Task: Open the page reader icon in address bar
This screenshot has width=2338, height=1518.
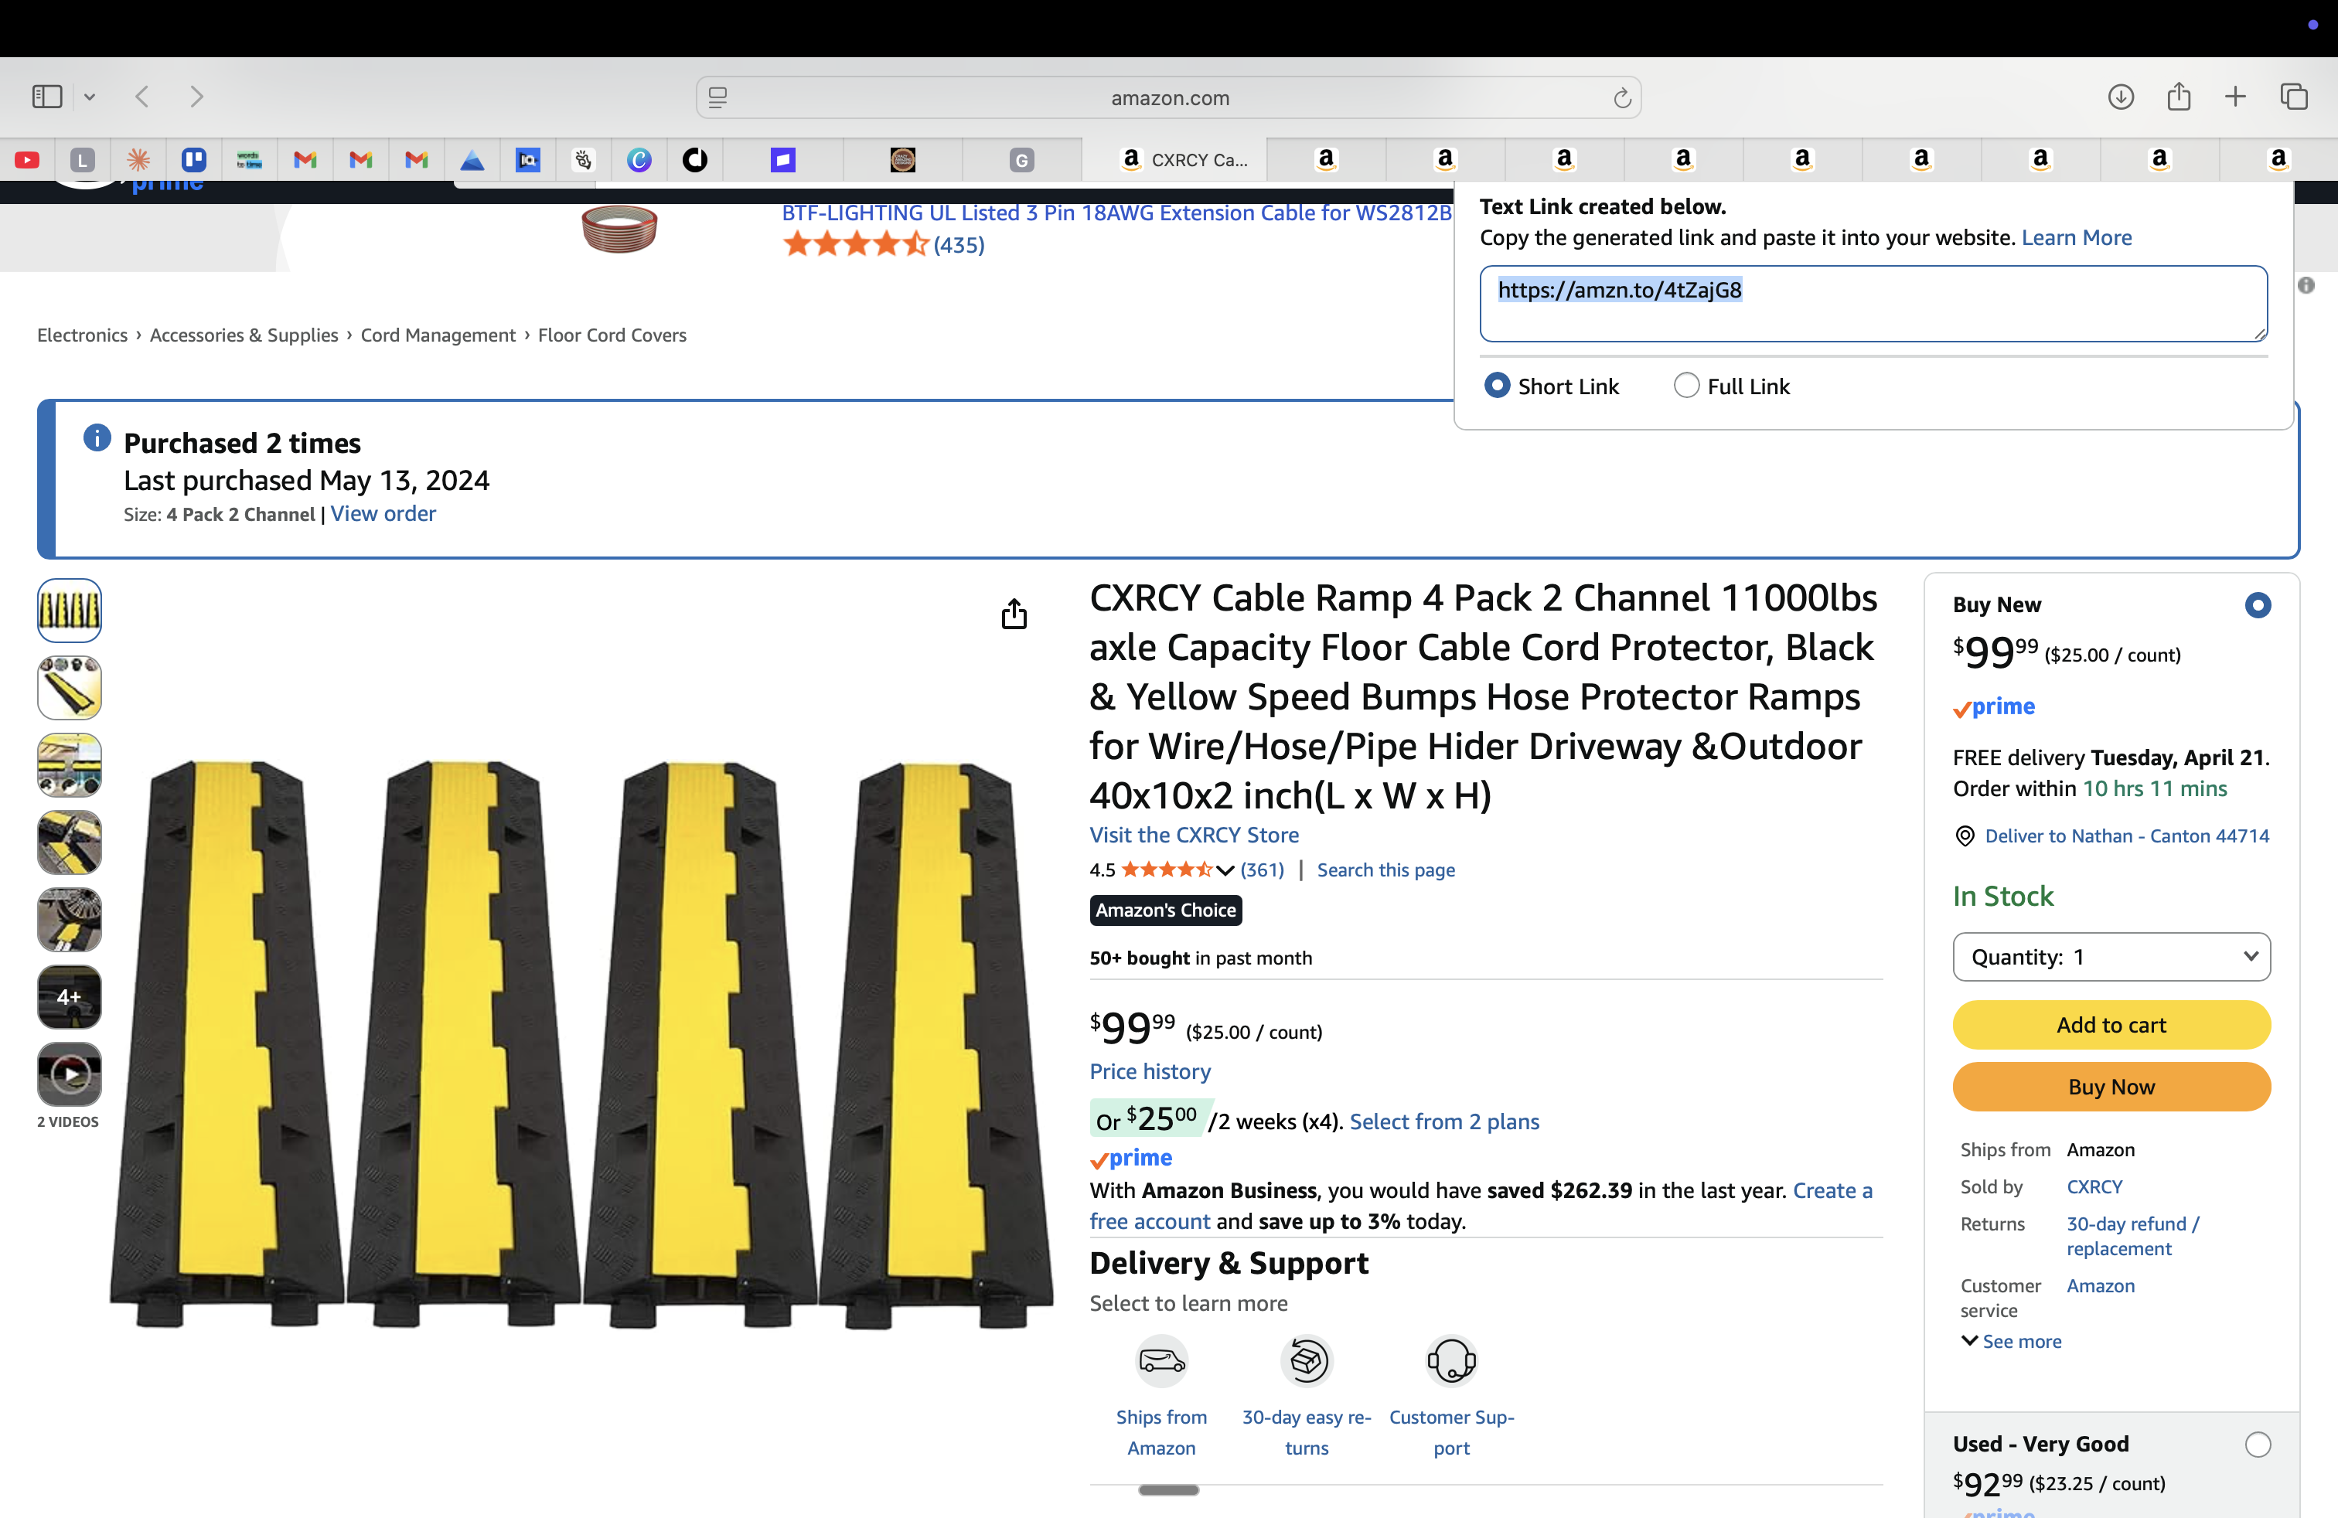Action: 718,97
